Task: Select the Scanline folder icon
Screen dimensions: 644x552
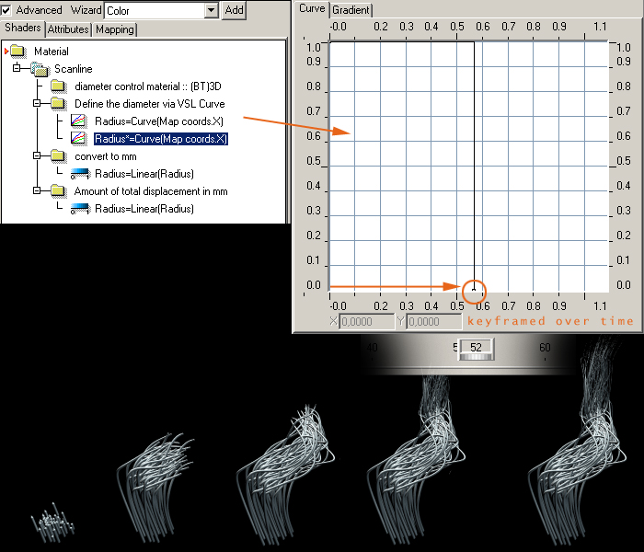Action: [40, 69]
